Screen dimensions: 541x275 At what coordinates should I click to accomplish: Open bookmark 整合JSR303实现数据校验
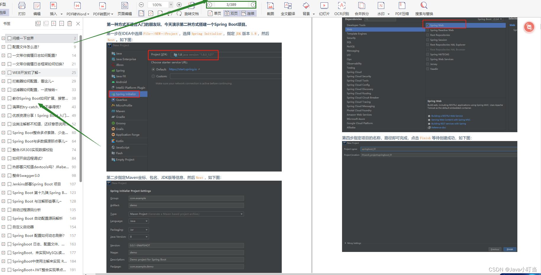33,150
